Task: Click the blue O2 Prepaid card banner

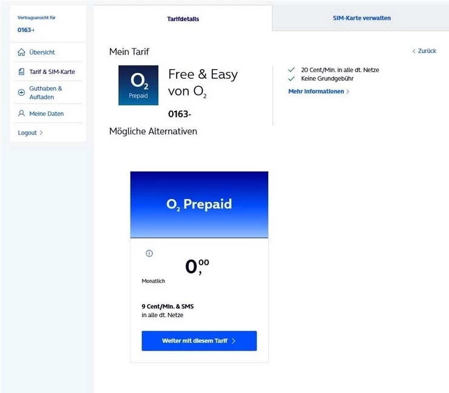Action: pos(199,204)
